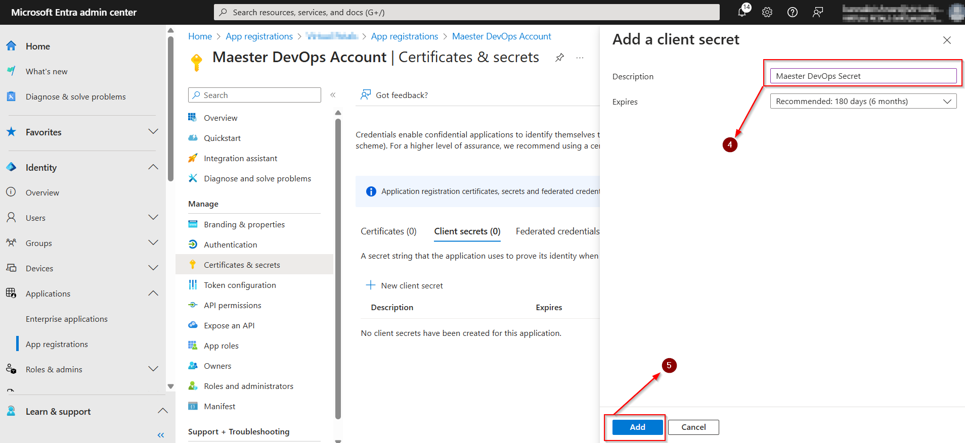Click the Owners people icon
Screen dimensions: 965x443
(x=193, y=366)
